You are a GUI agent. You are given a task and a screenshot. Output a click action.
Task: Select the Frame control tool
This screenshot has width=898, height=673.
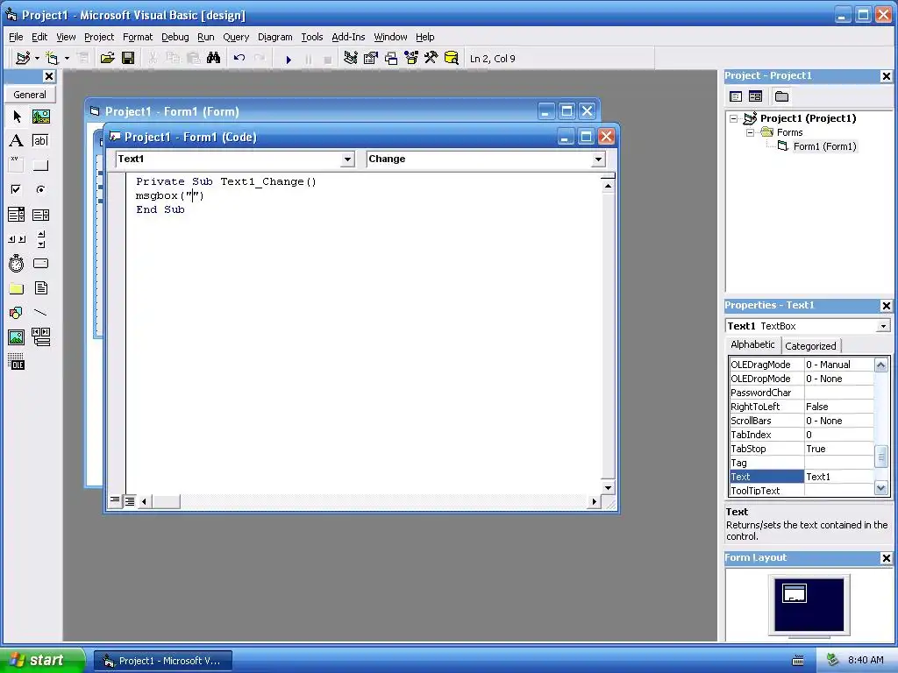[17, 166]
